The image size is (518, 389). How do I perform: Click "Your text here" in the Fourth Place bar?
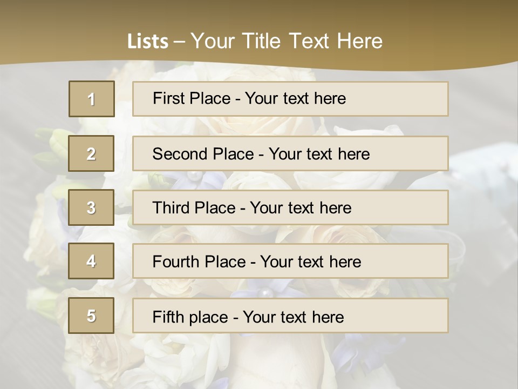pos(310,262)
